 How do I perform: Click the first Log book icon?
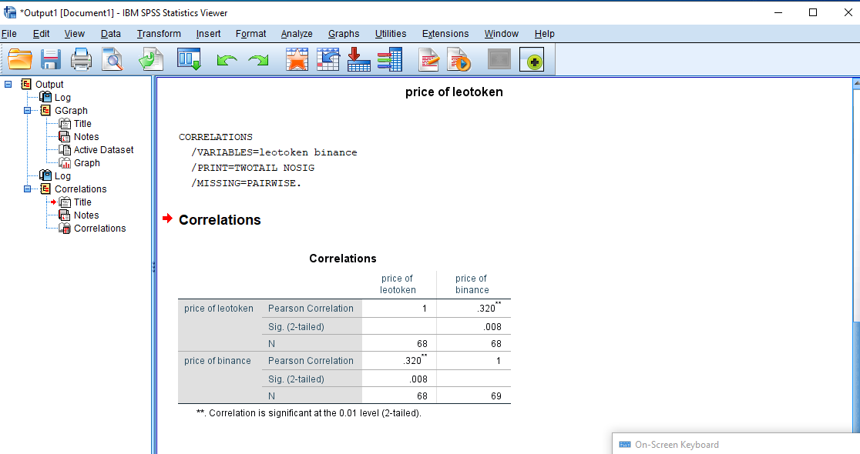point(45,97)
